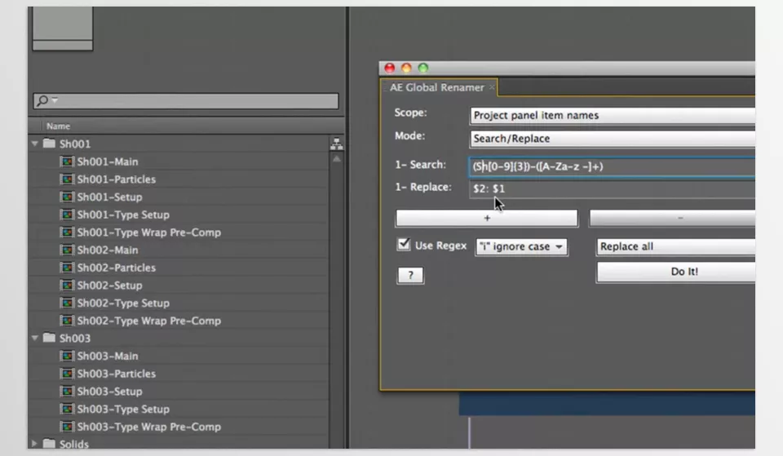Select the "Sh001-Main" item name
The width and height of the screenshot is (783, 456).
tap(108, 162)
